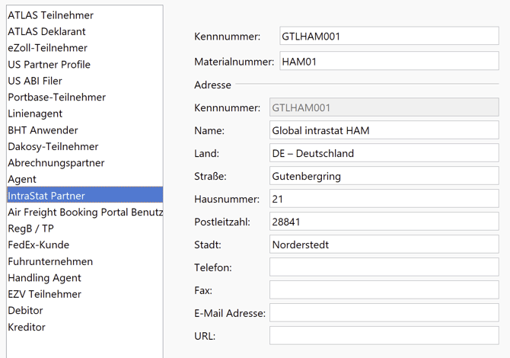Screen dimensions: 510x358
Task: Select Abrechnungspartner in the list
Action: tap(56, 163)
